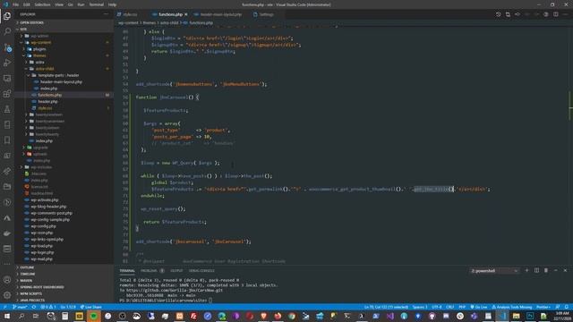Open the Edit menu
The image size is (573, 322).
(26, 4)
